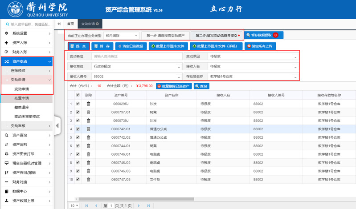The height and width of the screenshot is (209, 356).
Task: Open 资产查询 menu item
Action: pos(27,135)
